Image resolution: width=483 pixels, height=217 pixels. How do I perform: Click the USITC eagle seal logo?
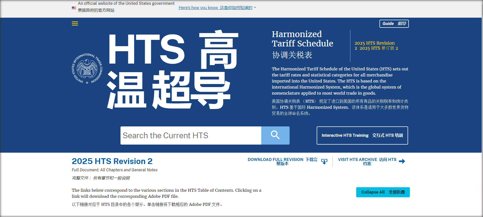point(87,68)
